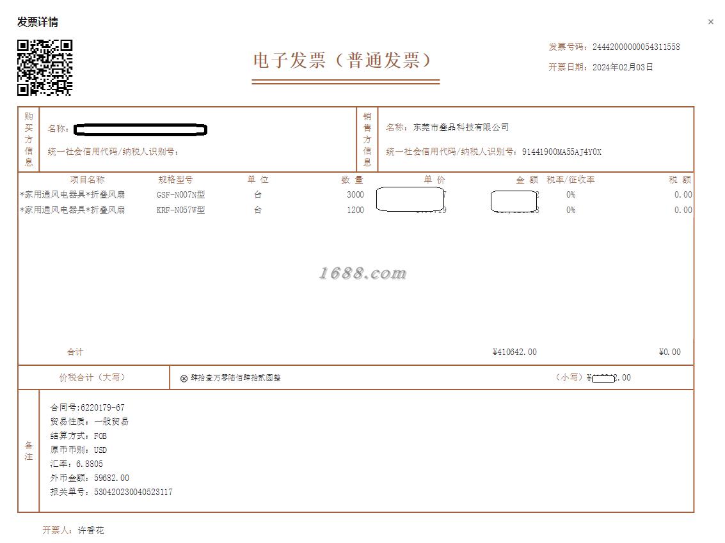This screenshot has height=543, width=725.
Task: Click the original currency USD line
Action: pos(79,450)
